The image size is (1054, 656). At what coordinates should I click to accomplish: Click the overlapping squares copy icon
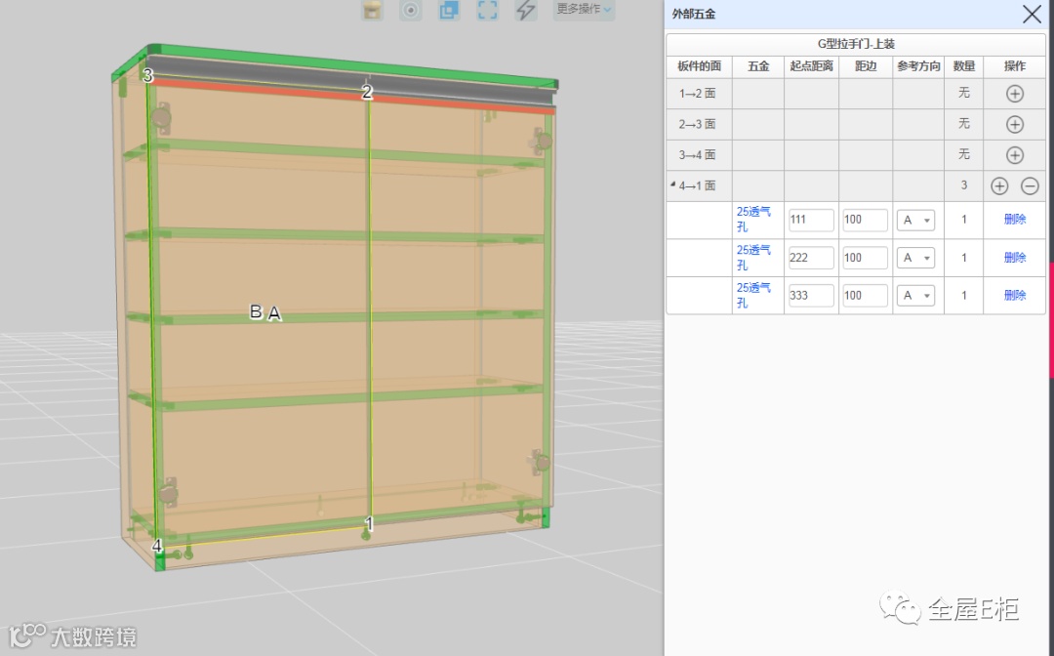click(449, 10)
